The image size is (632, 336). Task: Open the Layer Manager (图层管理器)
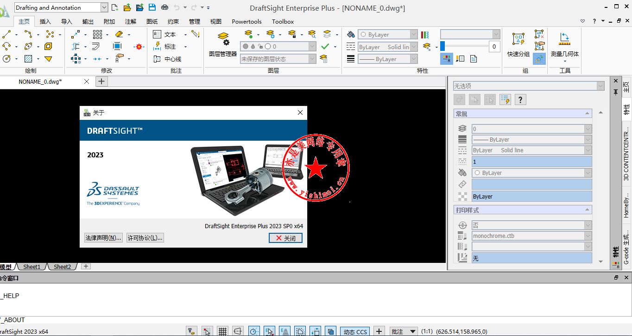[223, 45]
